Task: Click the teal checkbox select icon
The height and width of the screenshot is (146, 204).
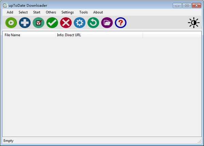Action: pos(38,23)
